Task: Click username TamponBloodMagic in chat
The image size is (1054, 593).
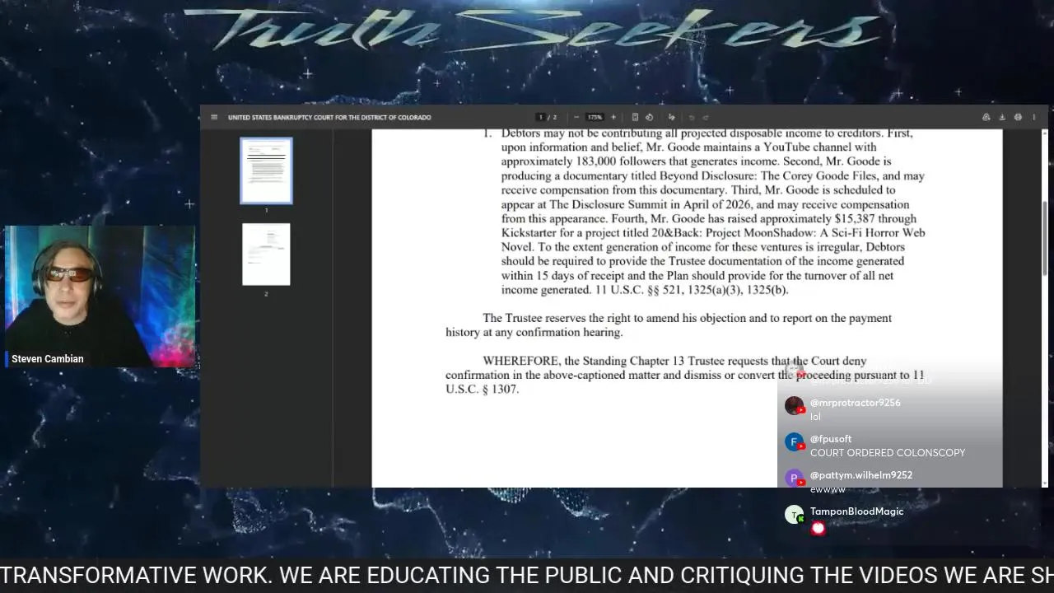Action: [x=856, y=511]
